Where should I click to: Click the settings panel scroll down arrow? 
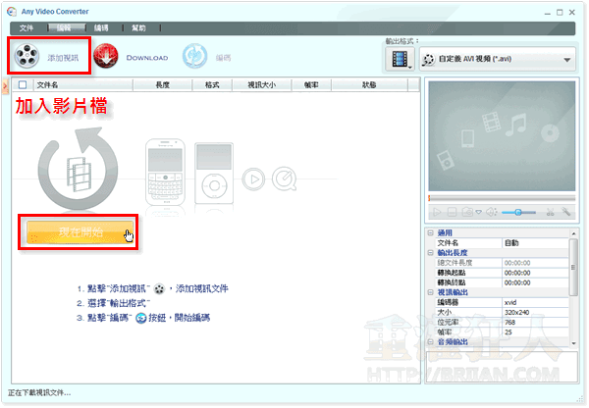[573, 343]
